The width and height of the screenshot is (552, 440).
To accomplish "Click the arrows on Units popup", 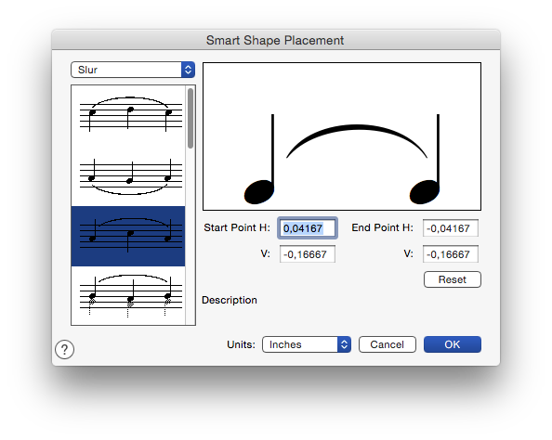I will tap(344, 344).
